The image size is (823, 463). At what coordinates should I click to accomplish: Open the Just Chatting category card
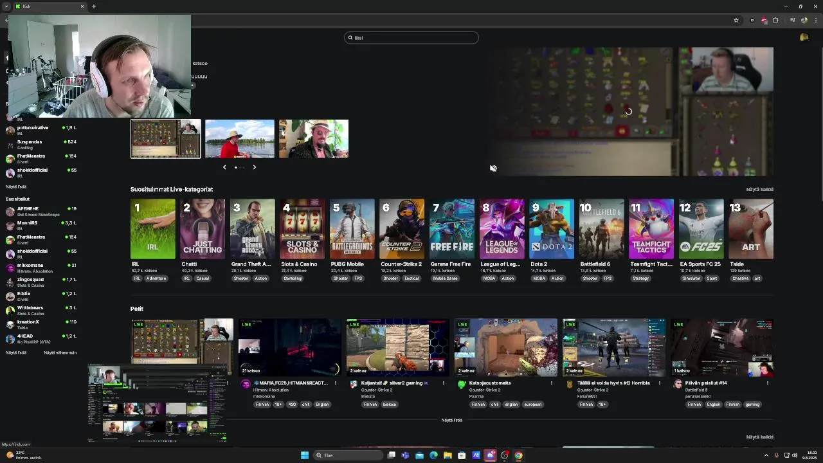[x=203, y=229]
